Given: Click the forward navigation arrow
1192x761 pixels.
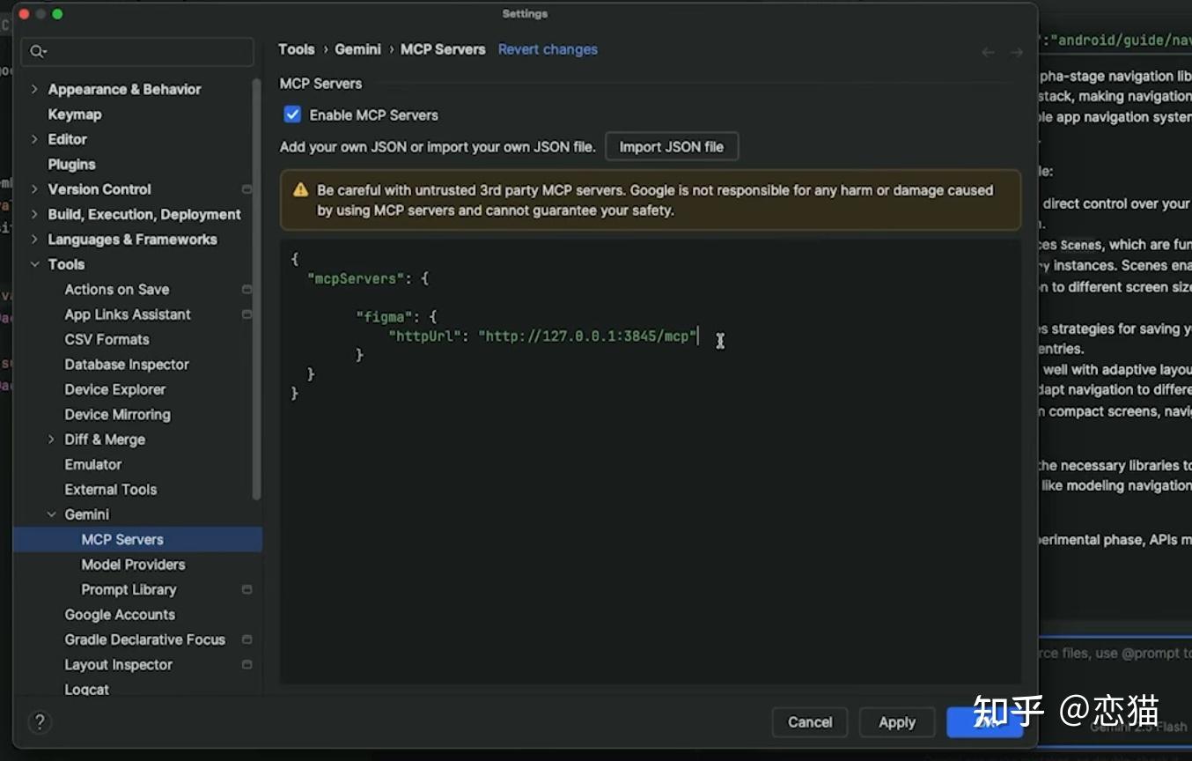Looking at the screenshot, I should click(1016, 51).
